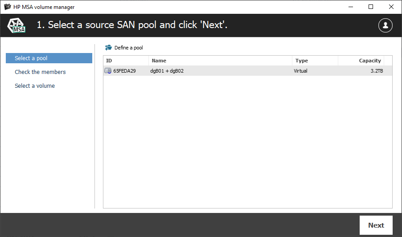Sort by the Capacity column header
Image resolution: width=402 pixels, height=237 pixels.
tap(361, 61)
